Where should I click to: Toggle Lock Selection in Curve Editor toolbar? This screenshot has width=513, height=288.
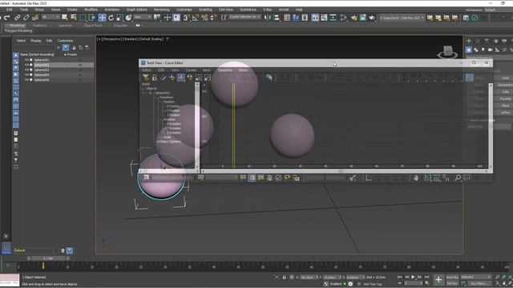tap(155, 78)
